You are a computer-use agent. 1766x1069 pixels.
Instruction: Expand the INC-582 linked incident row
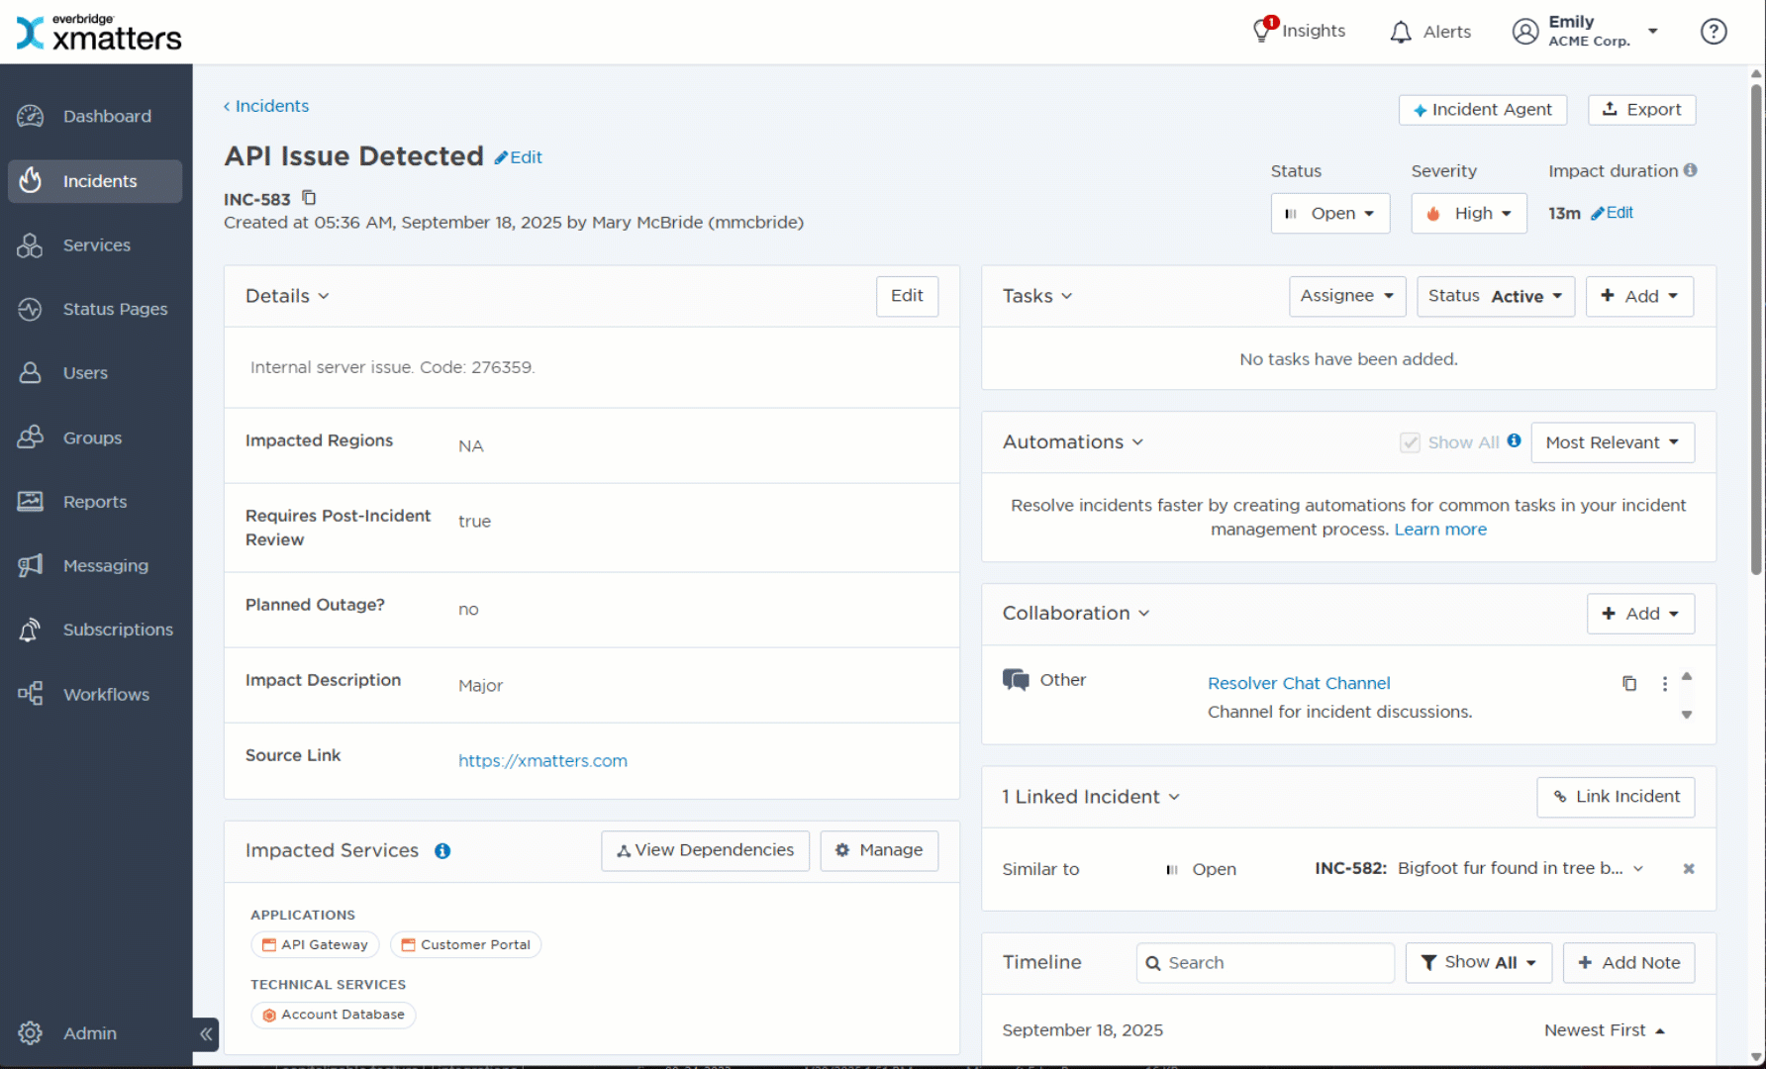(1638, 868)
